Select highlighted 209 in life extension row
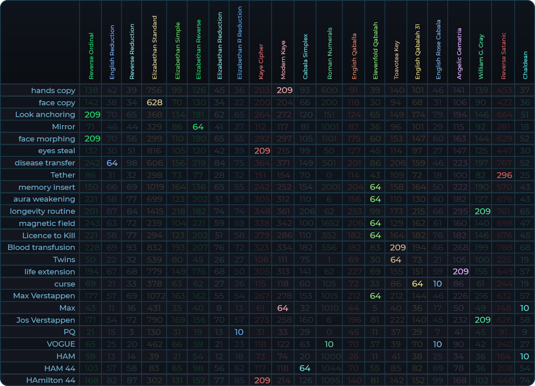535x386 pixels. [460, 272]
